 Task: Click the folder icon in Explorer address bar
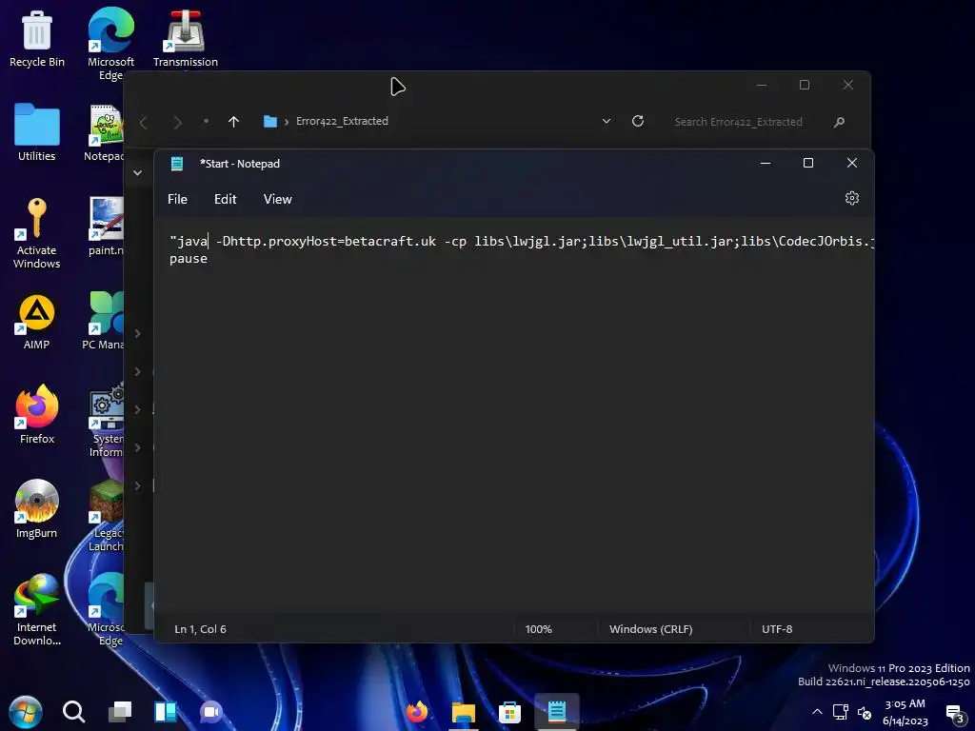[269, 121]
